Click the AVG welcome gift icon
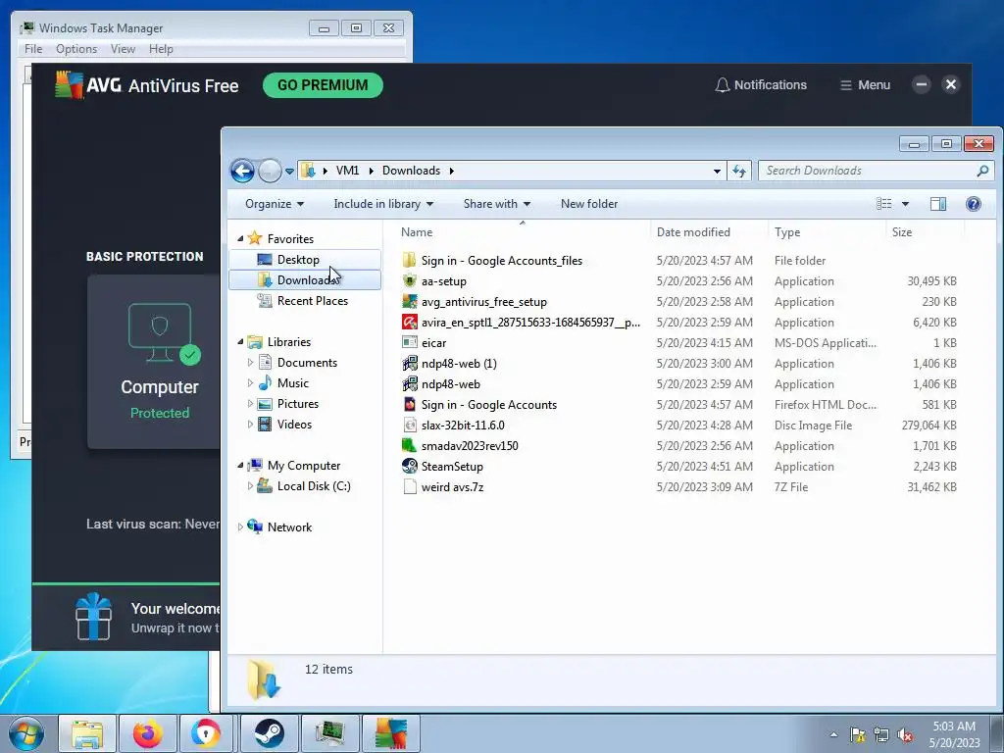Image resolution: width=1004 pixels, height=753 pixels. [94, 616]
